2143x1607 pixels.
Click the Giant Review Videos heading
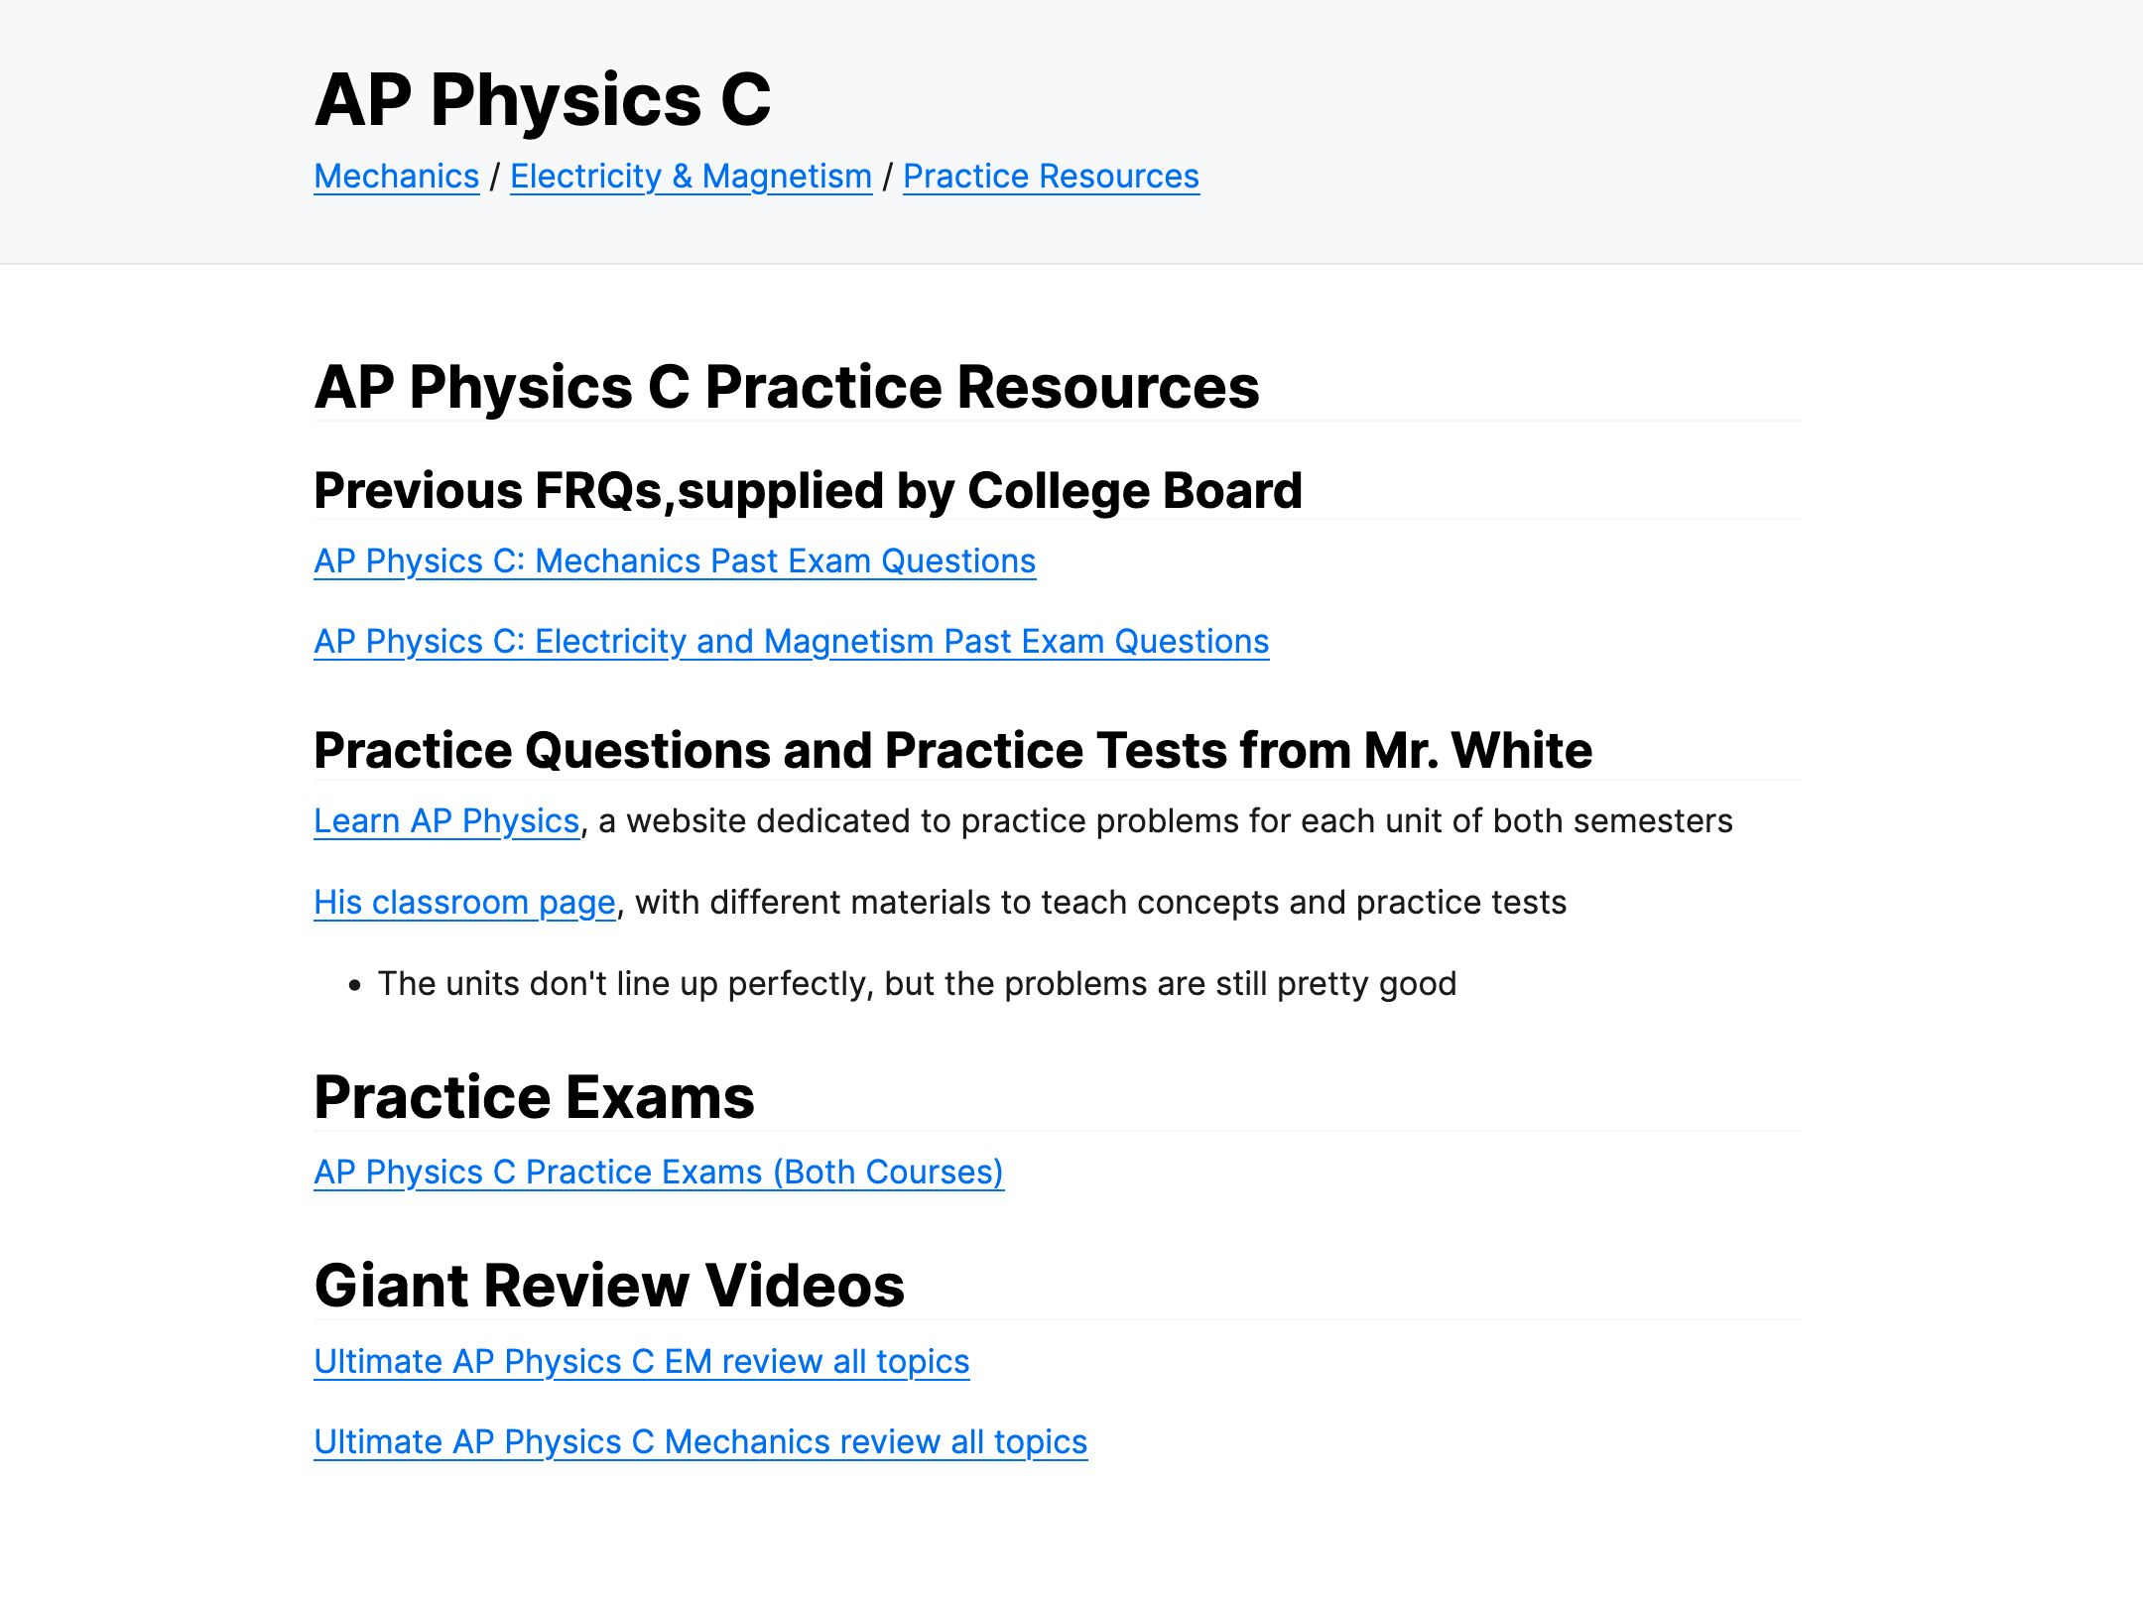pos(609,1287)
